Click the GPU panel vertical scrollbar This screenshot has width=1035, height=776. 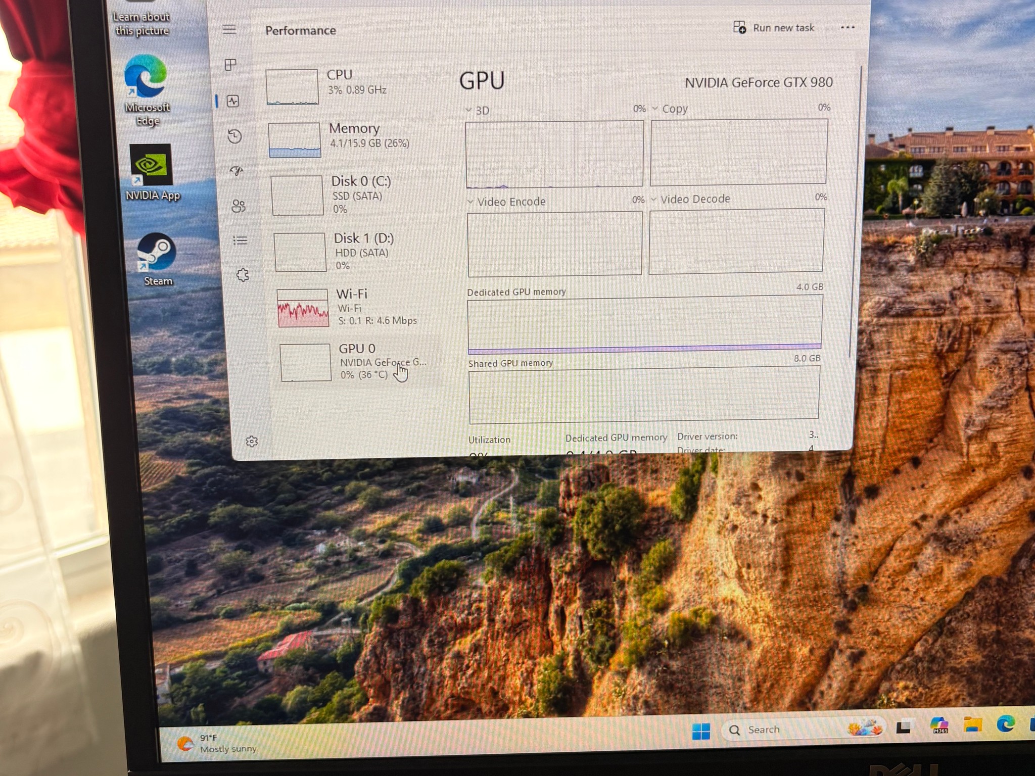[856, 212]
